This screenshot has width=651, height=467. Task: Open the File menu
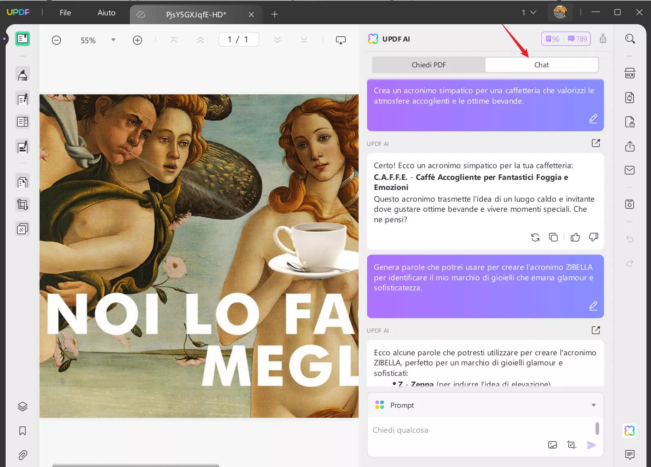click(x=65, y=13)
